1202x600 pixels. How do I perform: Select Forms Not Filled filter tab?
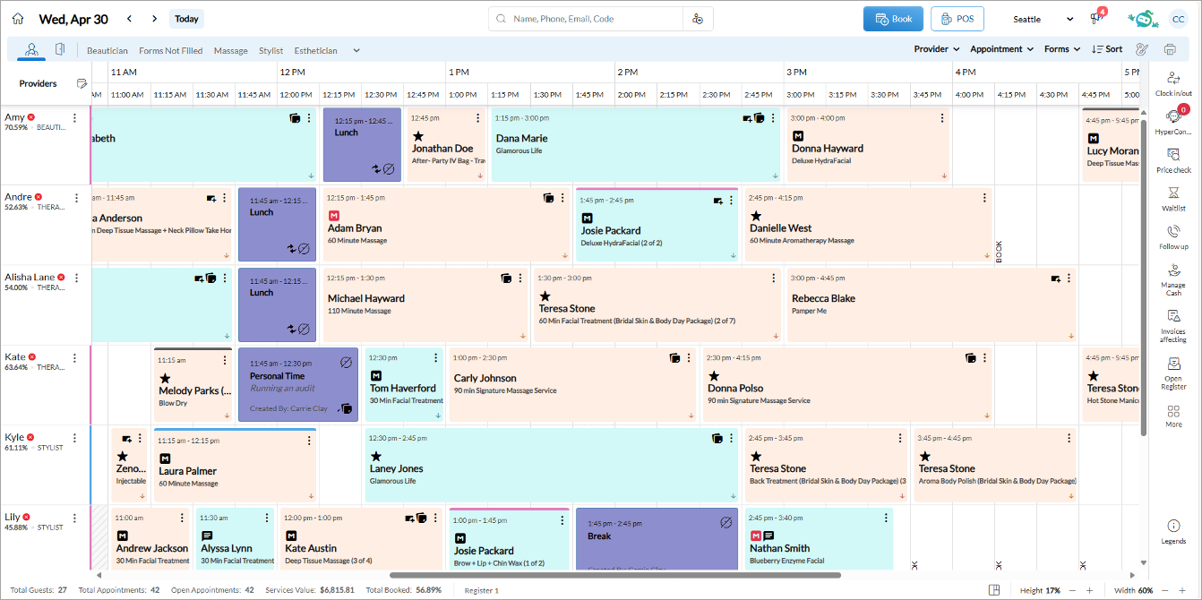[x=170, y=51]
